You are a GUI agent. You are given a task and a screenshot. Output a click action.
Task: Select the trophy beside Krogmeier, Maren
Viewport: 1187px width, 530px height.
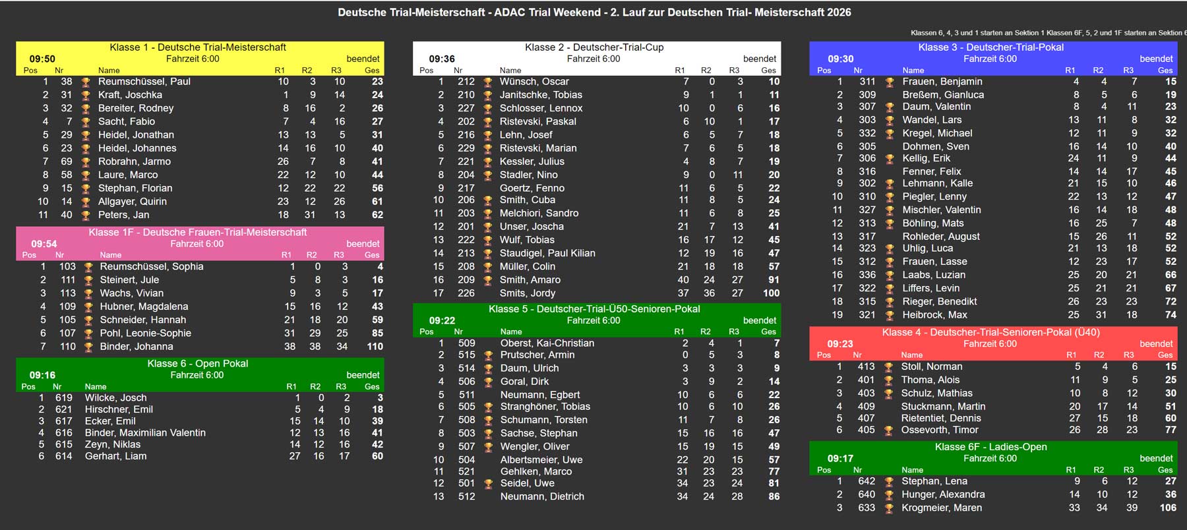(889, 508)
